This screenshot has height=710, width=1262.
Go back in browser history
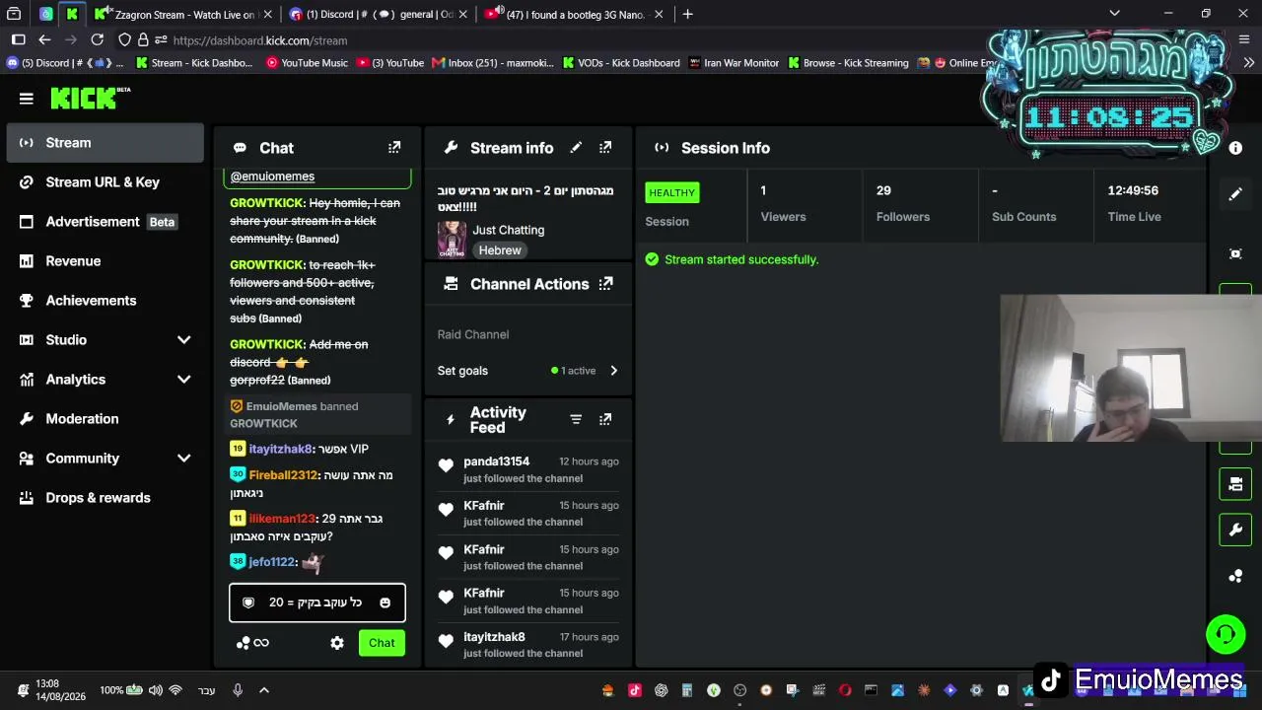44,40
